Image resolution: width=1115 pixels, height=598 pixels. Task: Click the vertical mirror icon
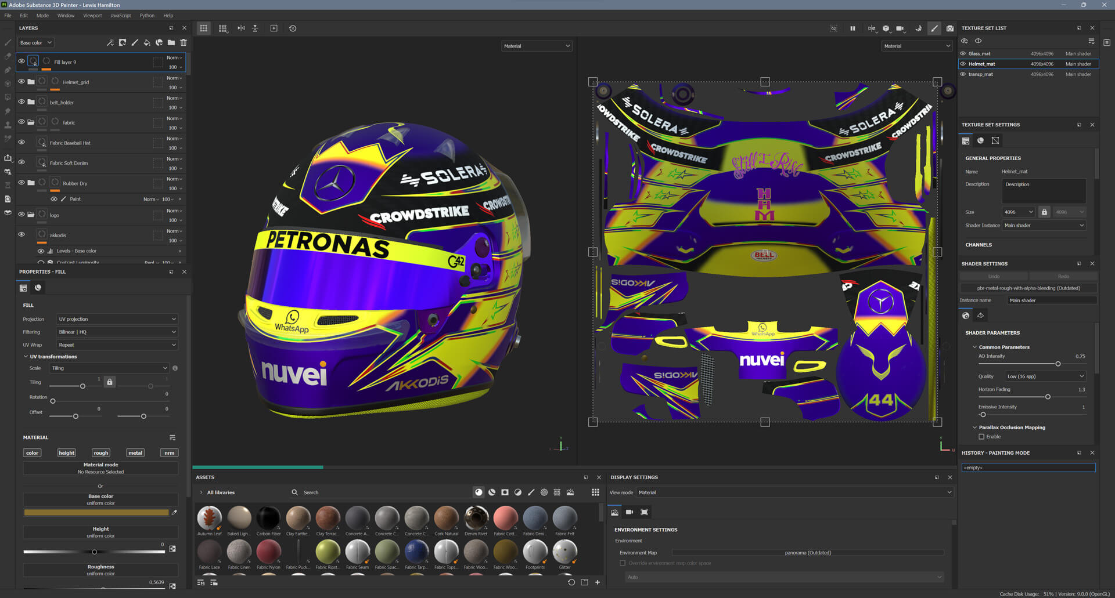tap(255, 28)
